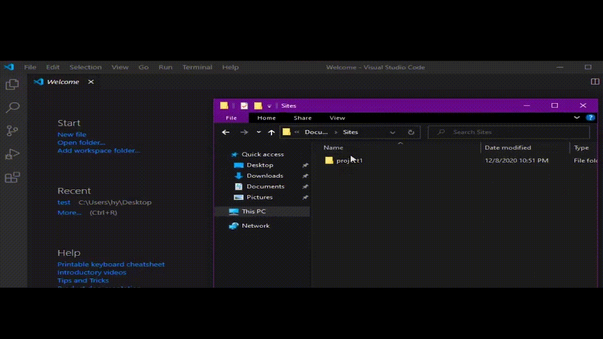Open the Introductory videos link
This screenshot has width=603, height=339.
pos(92,273)
